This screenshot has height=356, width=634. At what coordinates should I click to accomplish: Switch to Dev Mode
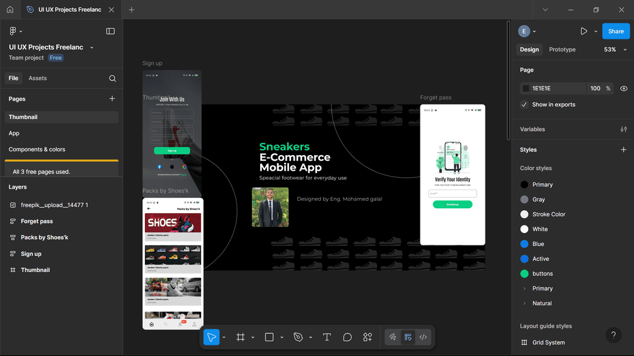tap(423, 337)
